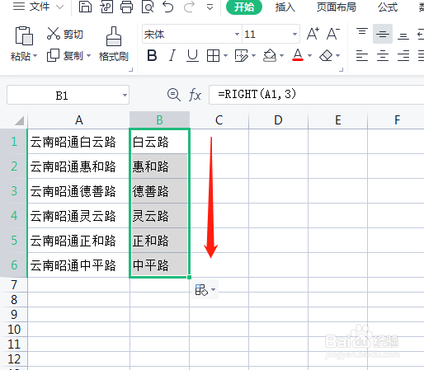The width and height of the screenshot is (424, 370).
Task: Click the fx insert function icon
Action: (x=195, y=95)
